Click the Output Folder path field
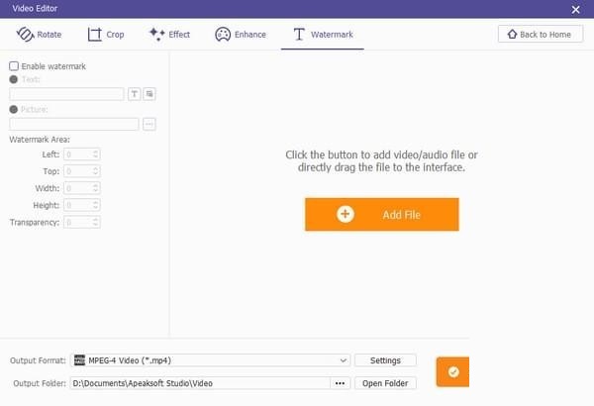 [200, 383]
